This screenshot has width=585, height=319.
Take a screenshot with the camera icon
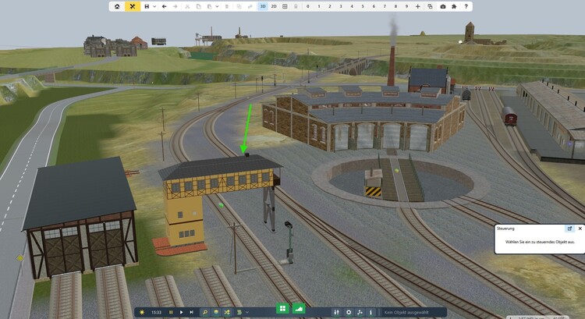443,6
